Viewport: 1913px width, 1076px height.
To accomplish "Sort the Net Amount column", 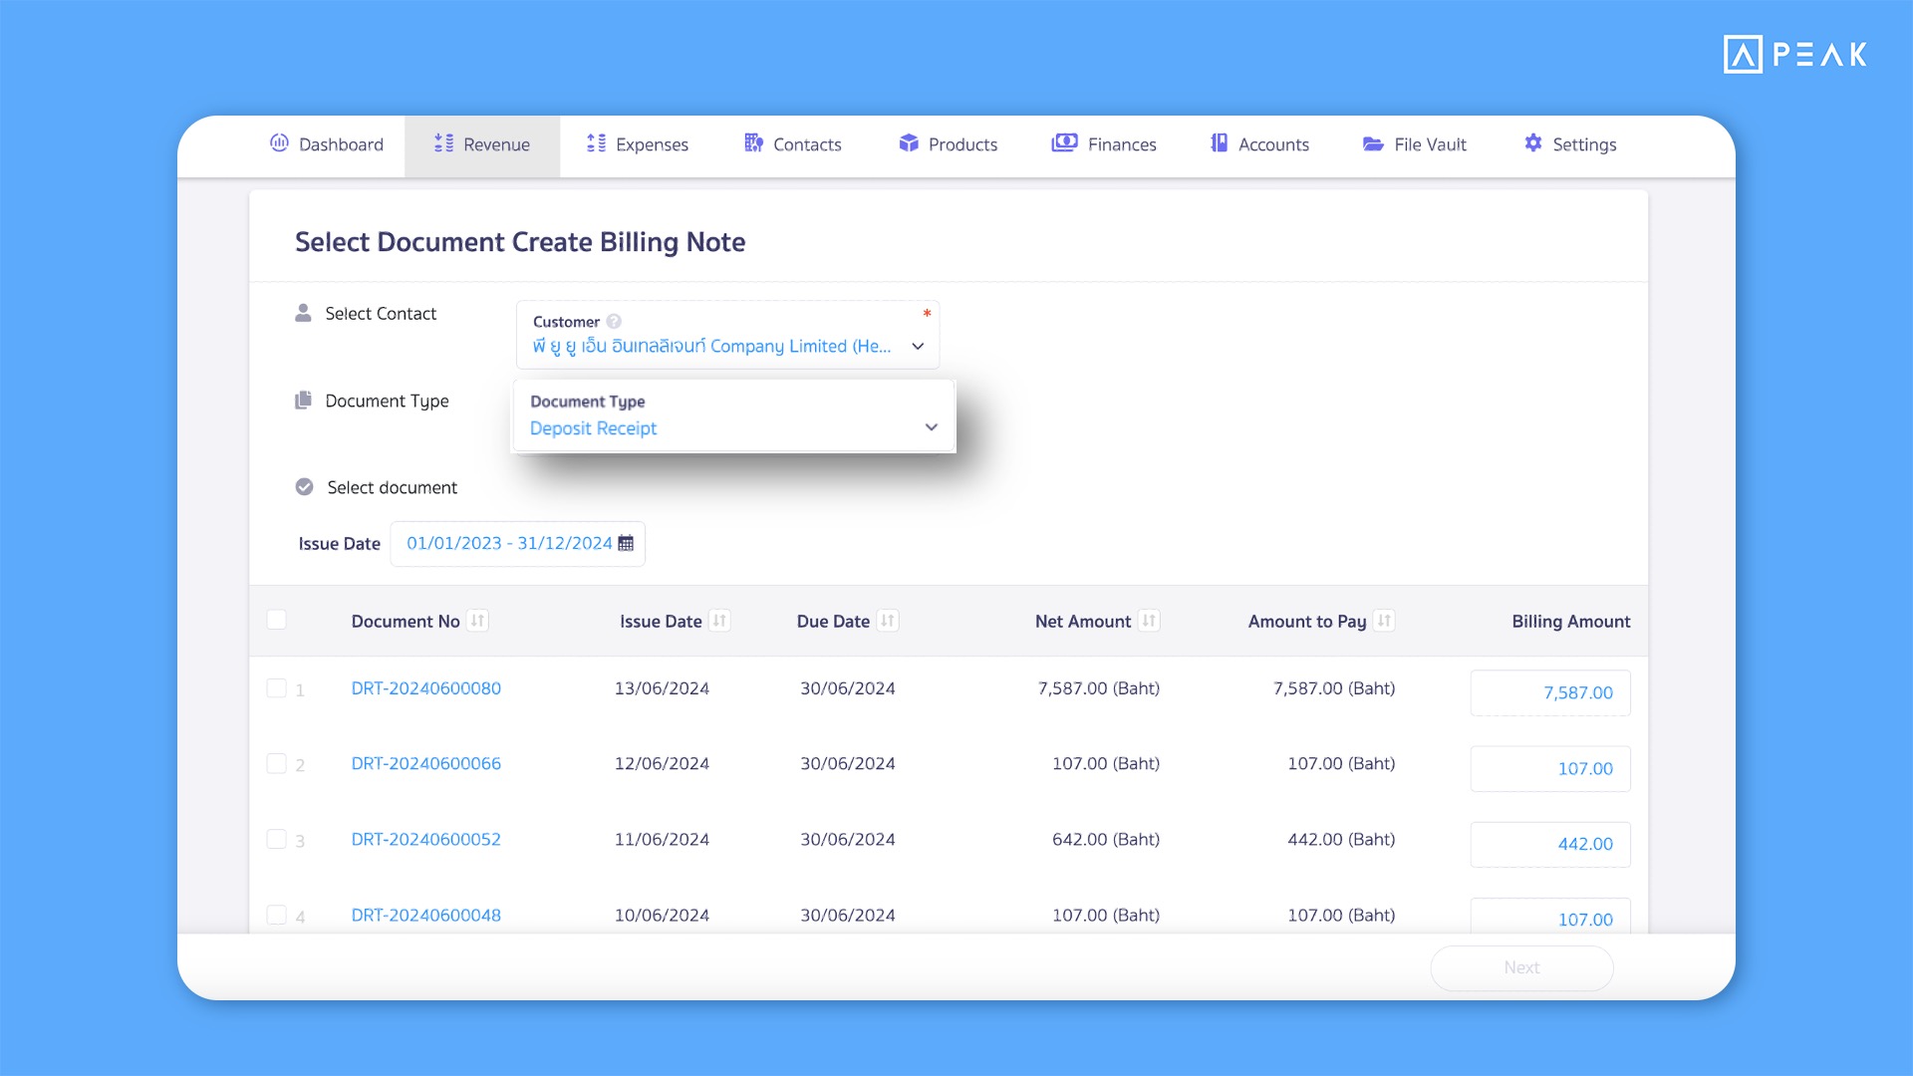I will [x=1149, y=621].
